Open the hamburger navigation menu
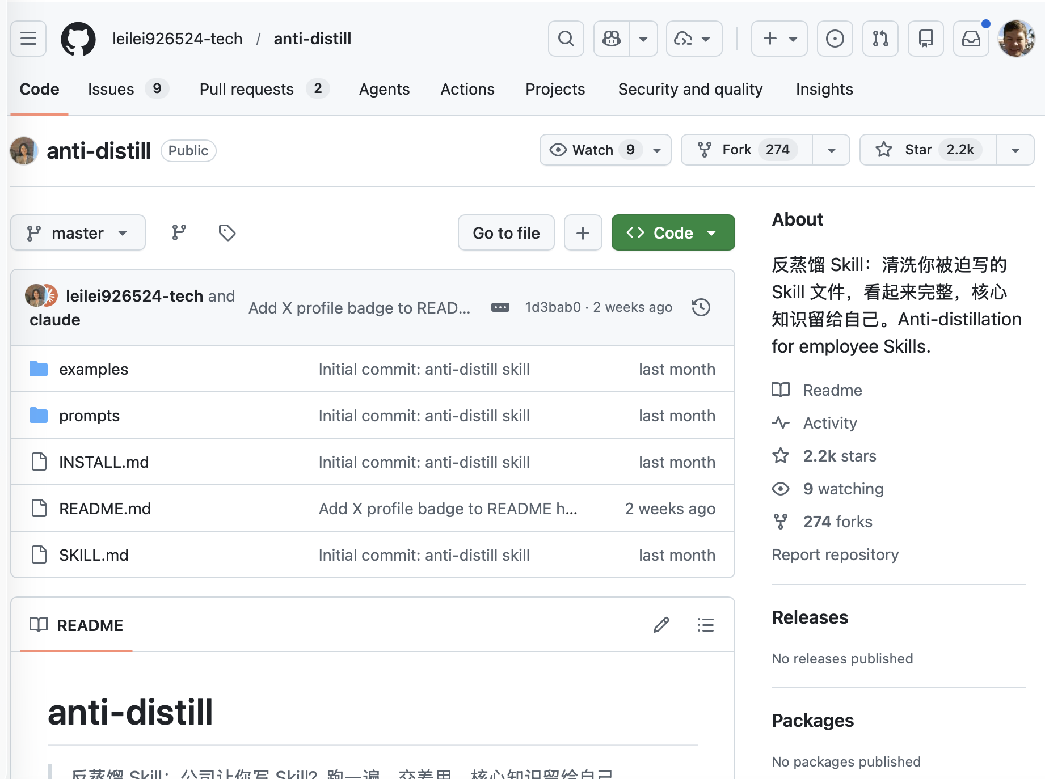The width and height of the screenshot is (1045, 779). 28,39
